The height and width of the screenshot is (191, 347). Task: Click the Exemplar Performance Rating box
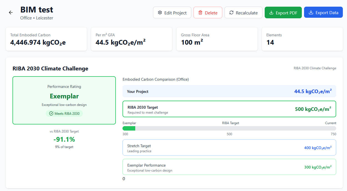64,100
